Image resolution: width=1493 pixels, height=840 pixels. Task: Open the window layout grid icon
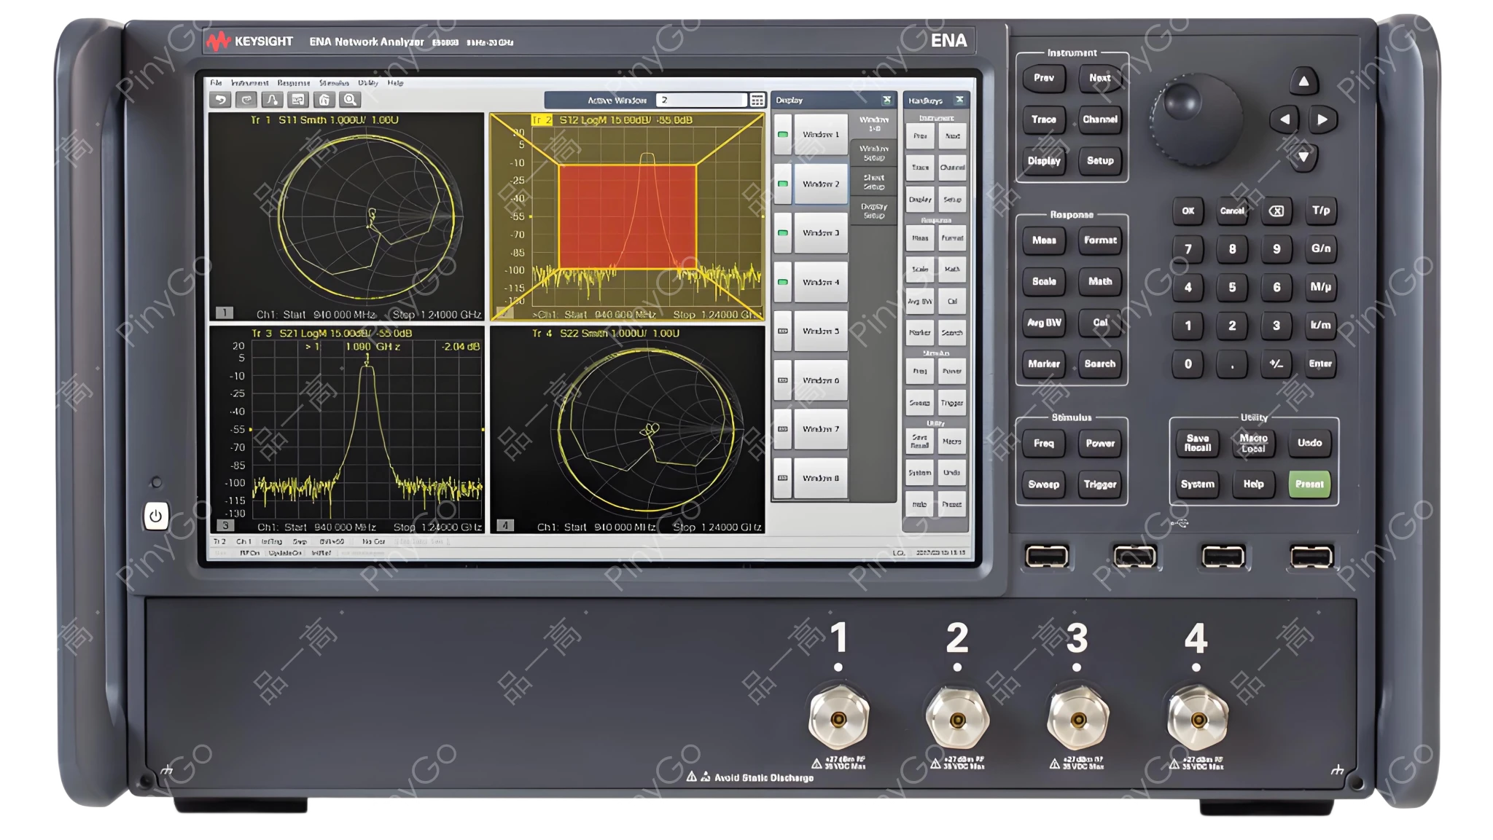click(758, 99)
